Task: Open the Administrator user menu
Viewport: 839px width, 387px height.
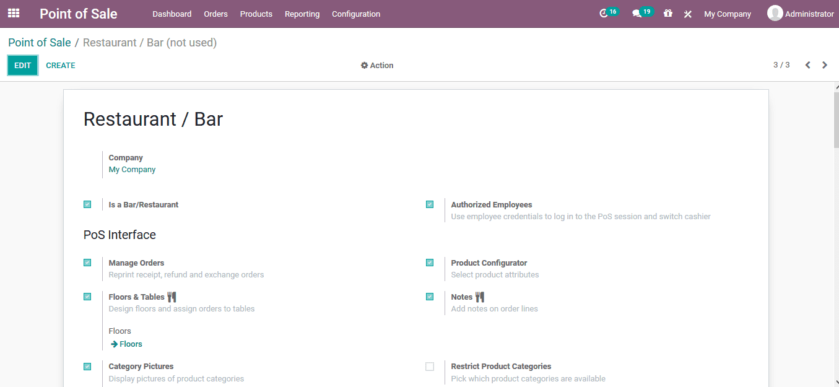Action: coord(801,13)
